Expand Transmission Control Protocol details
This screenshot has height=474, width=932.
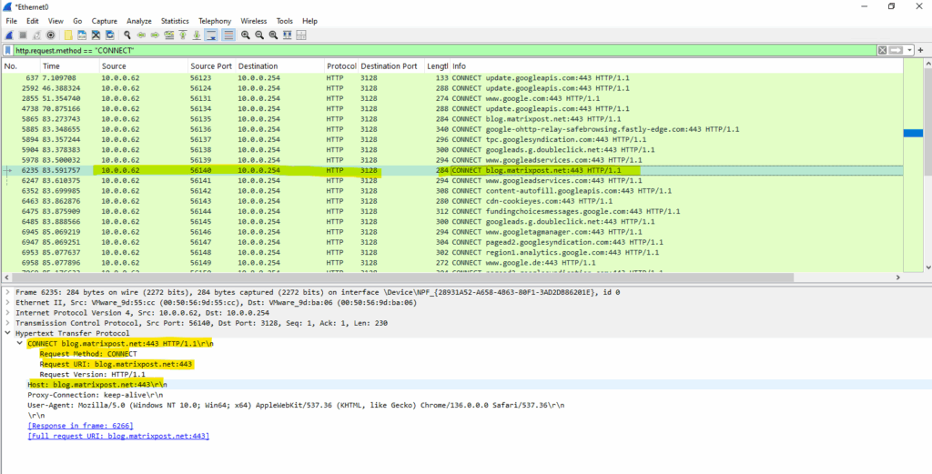(x=7, y=323)
